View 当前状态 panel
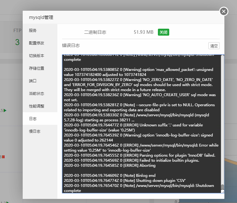 pyautogui.click(x=37, y=93)
